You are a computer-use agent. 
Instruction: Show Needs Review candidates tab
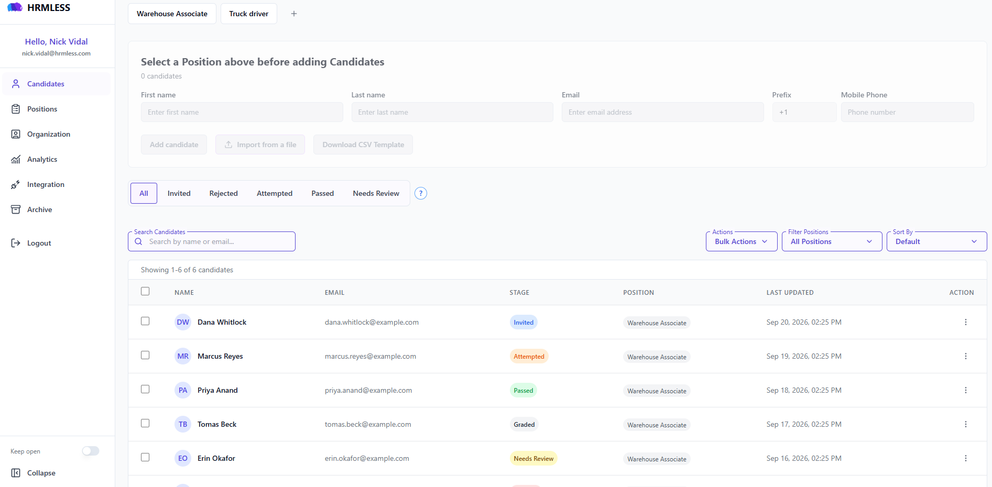point(376,193)
